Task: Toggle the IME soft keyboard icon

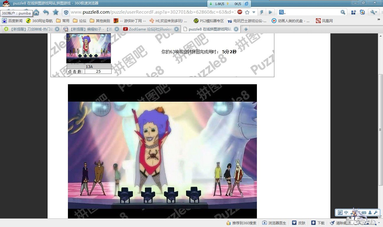Action: [364, 213]
